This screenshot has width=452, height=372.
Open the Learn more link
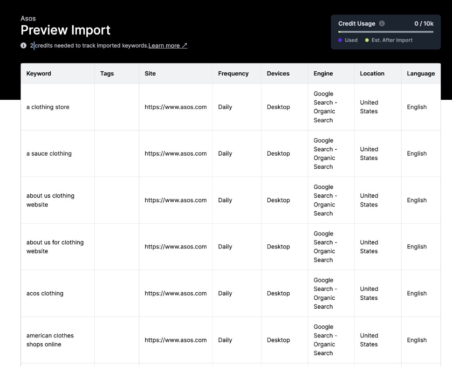pyautogui.click(x=168, y=45)
